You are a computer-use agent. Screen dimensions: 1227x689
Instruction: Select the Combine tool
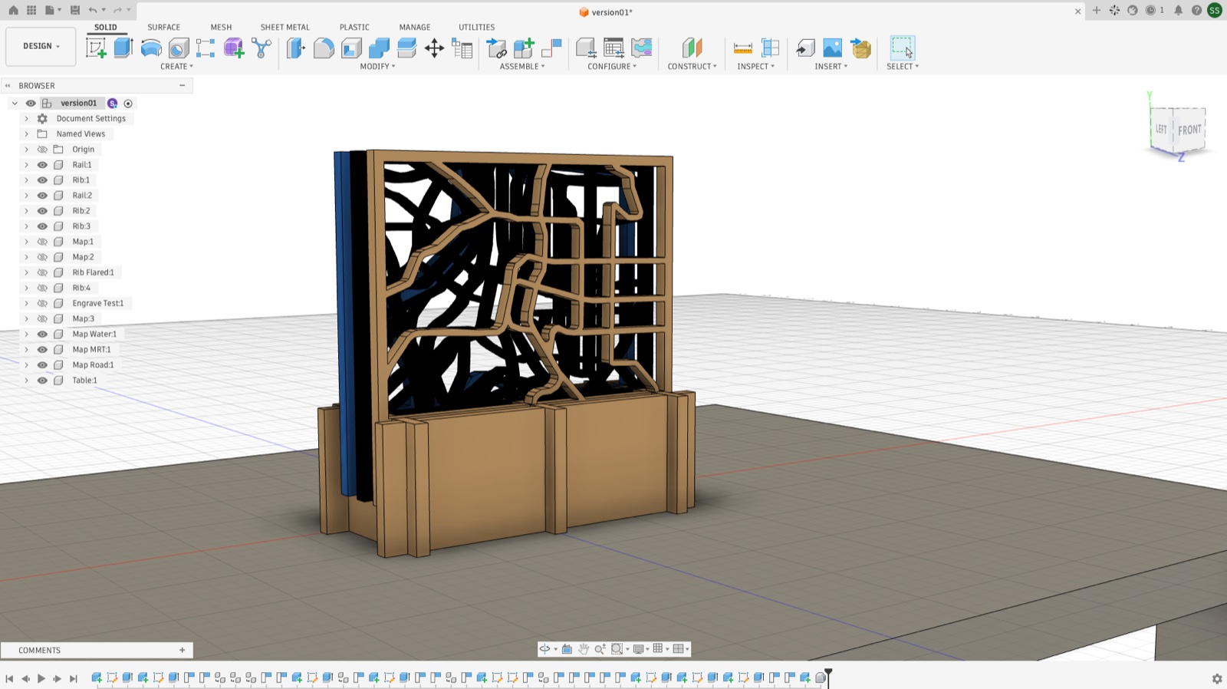(379, 48)
